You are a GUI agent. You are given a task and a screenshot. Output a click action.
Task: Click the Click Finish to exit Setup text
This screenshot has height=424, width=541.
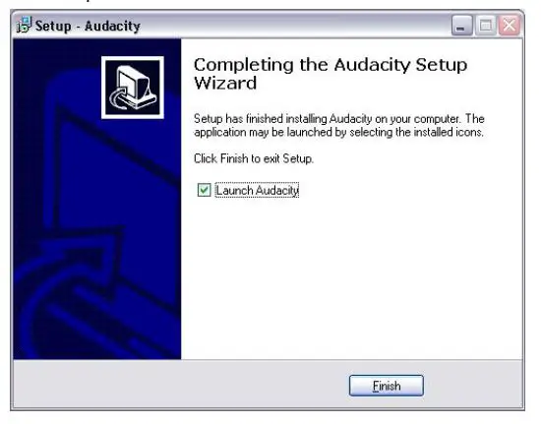point(254,158)
